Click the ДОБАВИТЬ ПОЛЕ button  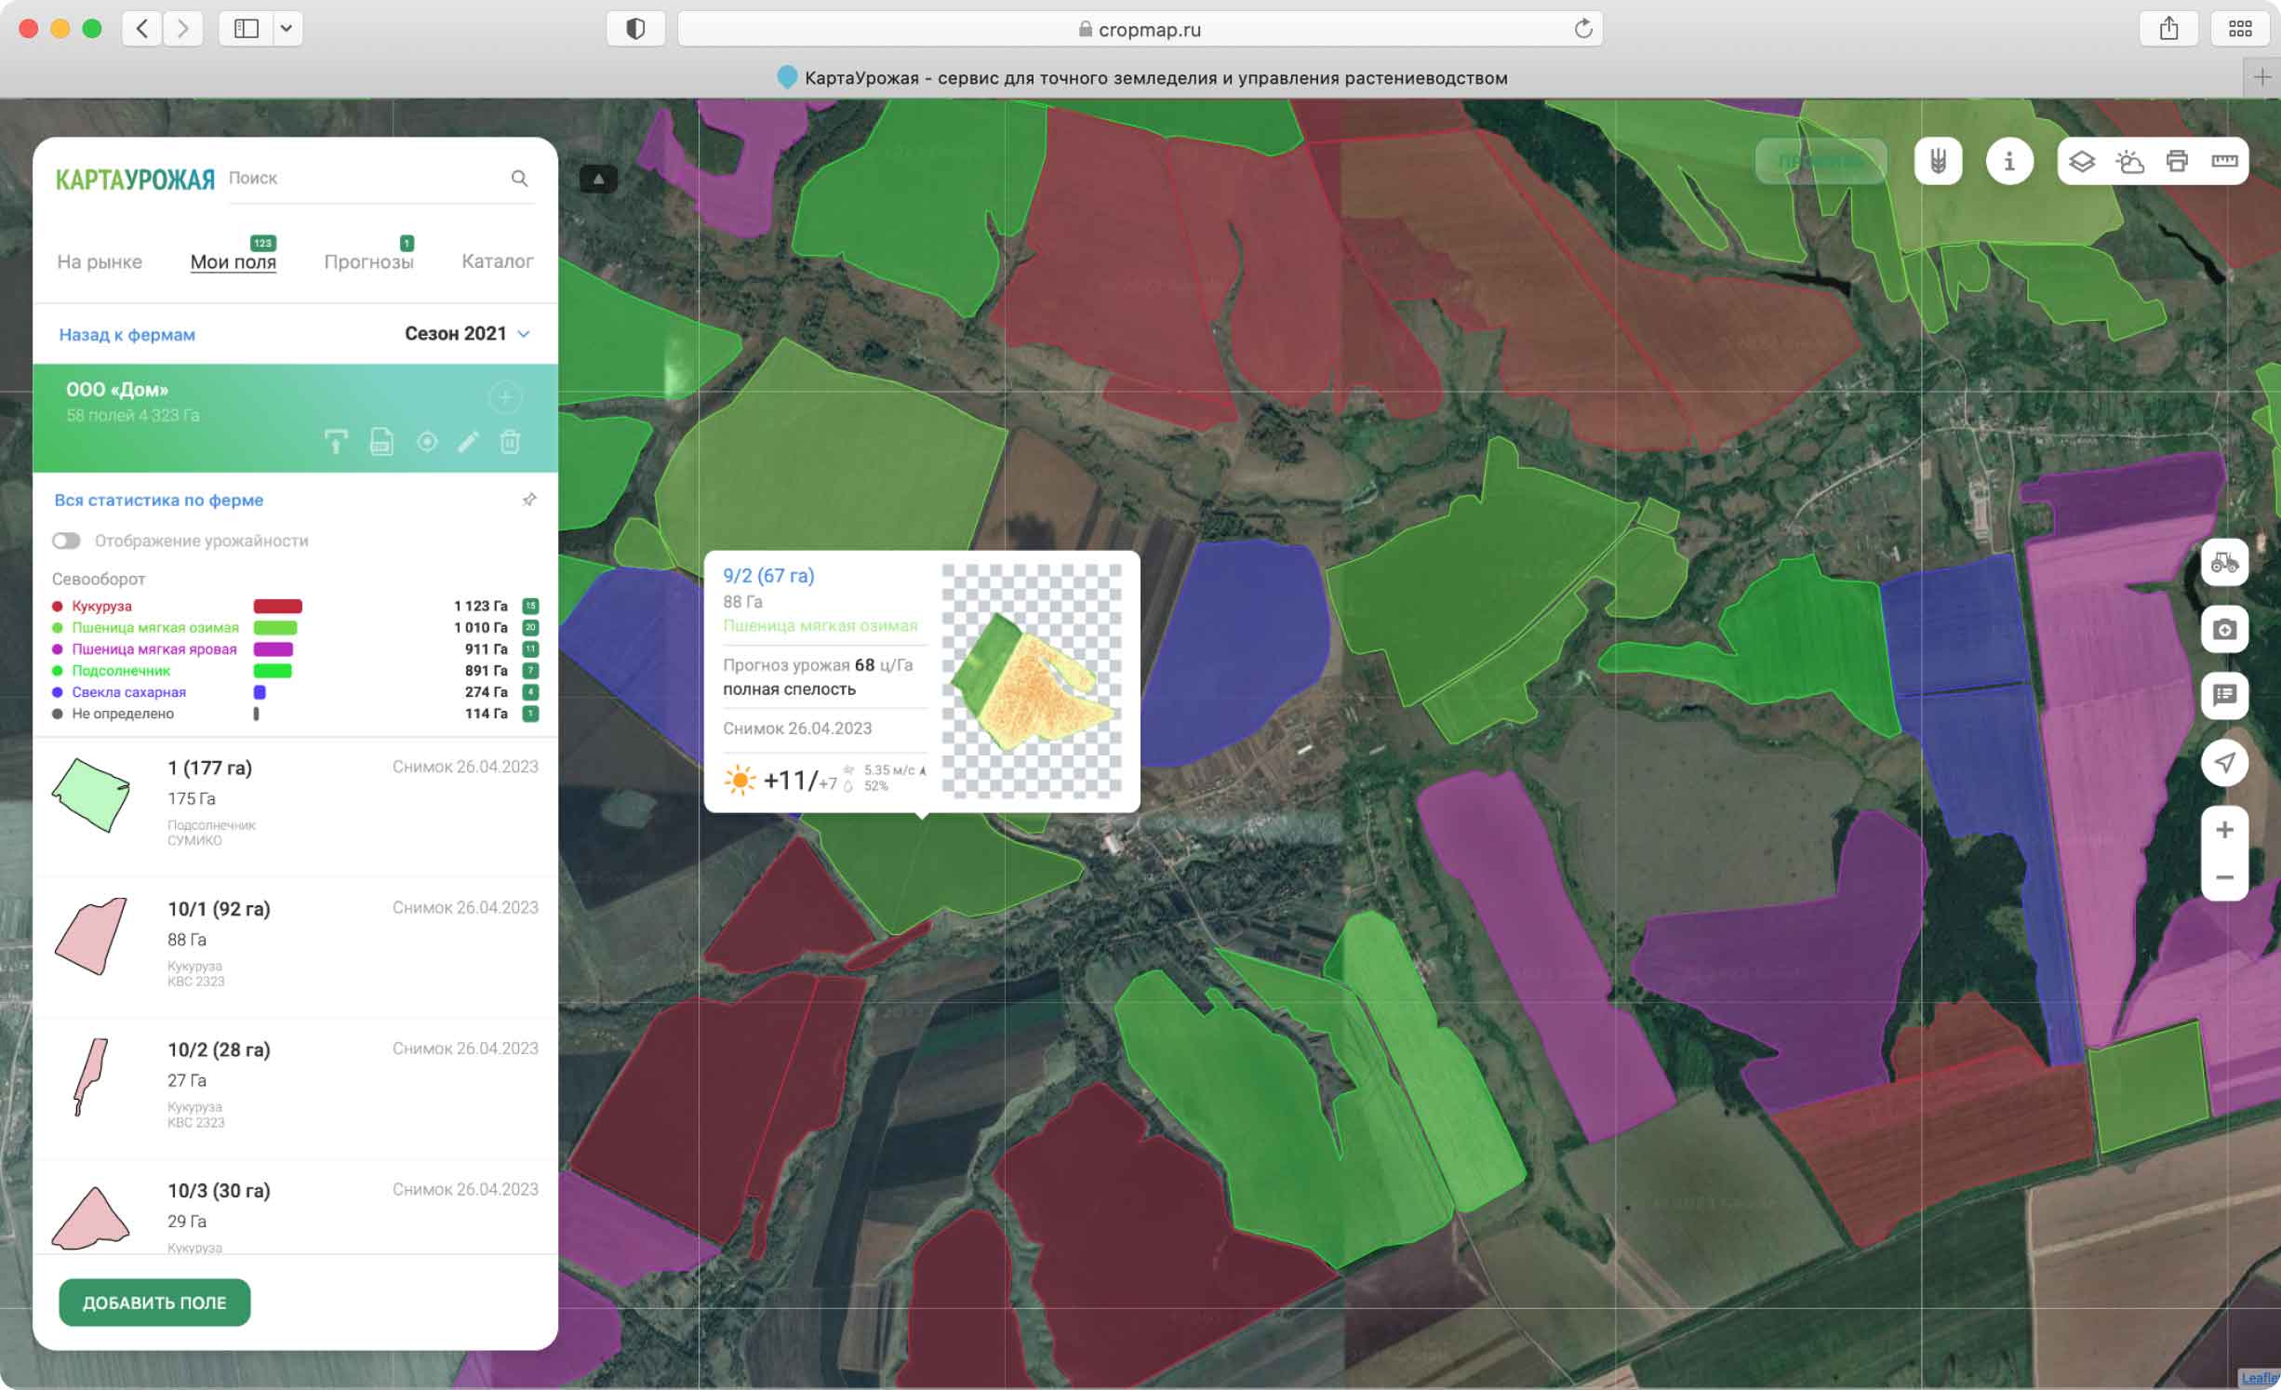[154, 1302]
